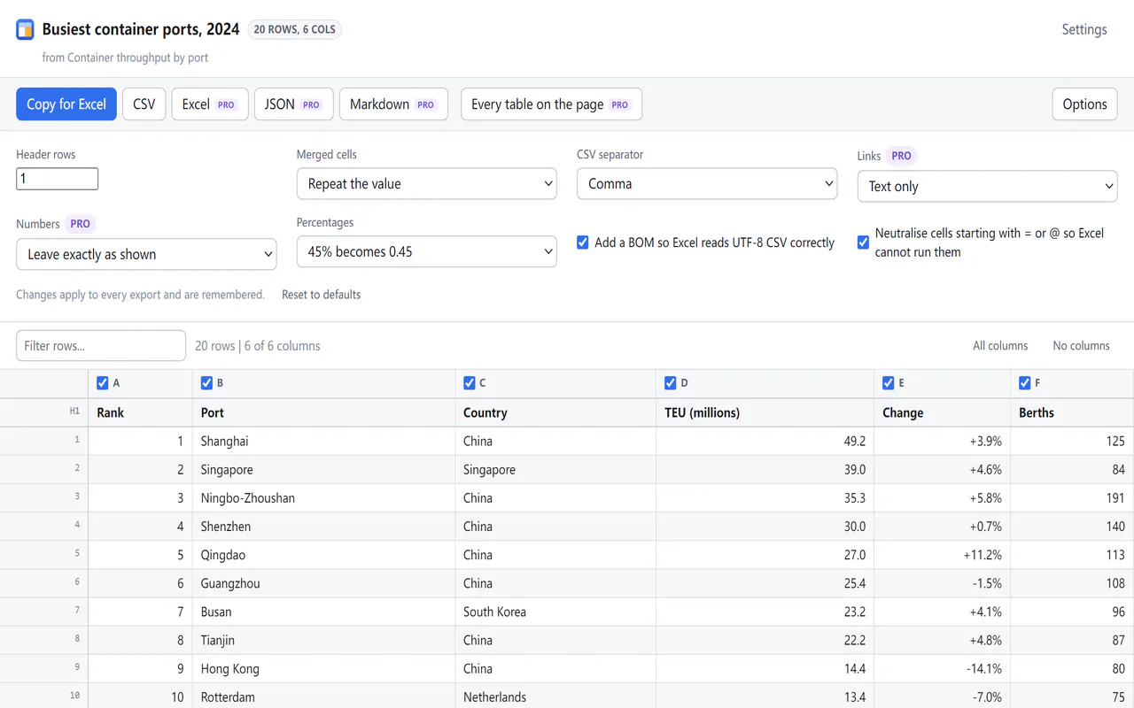Uncheck column D checkbox
Image resolution: width=1134 pixels, height=708 pixels.
click(x=671, y=383)
